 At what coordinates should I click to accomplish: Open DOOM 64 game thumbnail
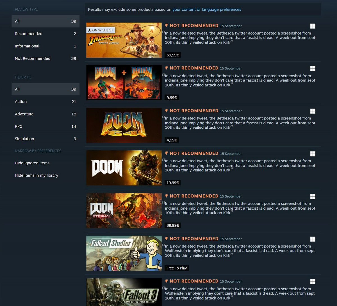(x=124, y=125)
